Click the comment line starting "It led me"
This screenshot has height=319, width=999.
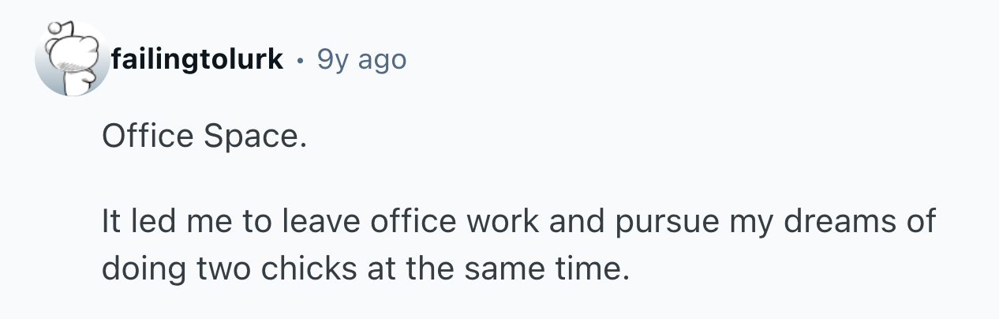pos(518,222)
